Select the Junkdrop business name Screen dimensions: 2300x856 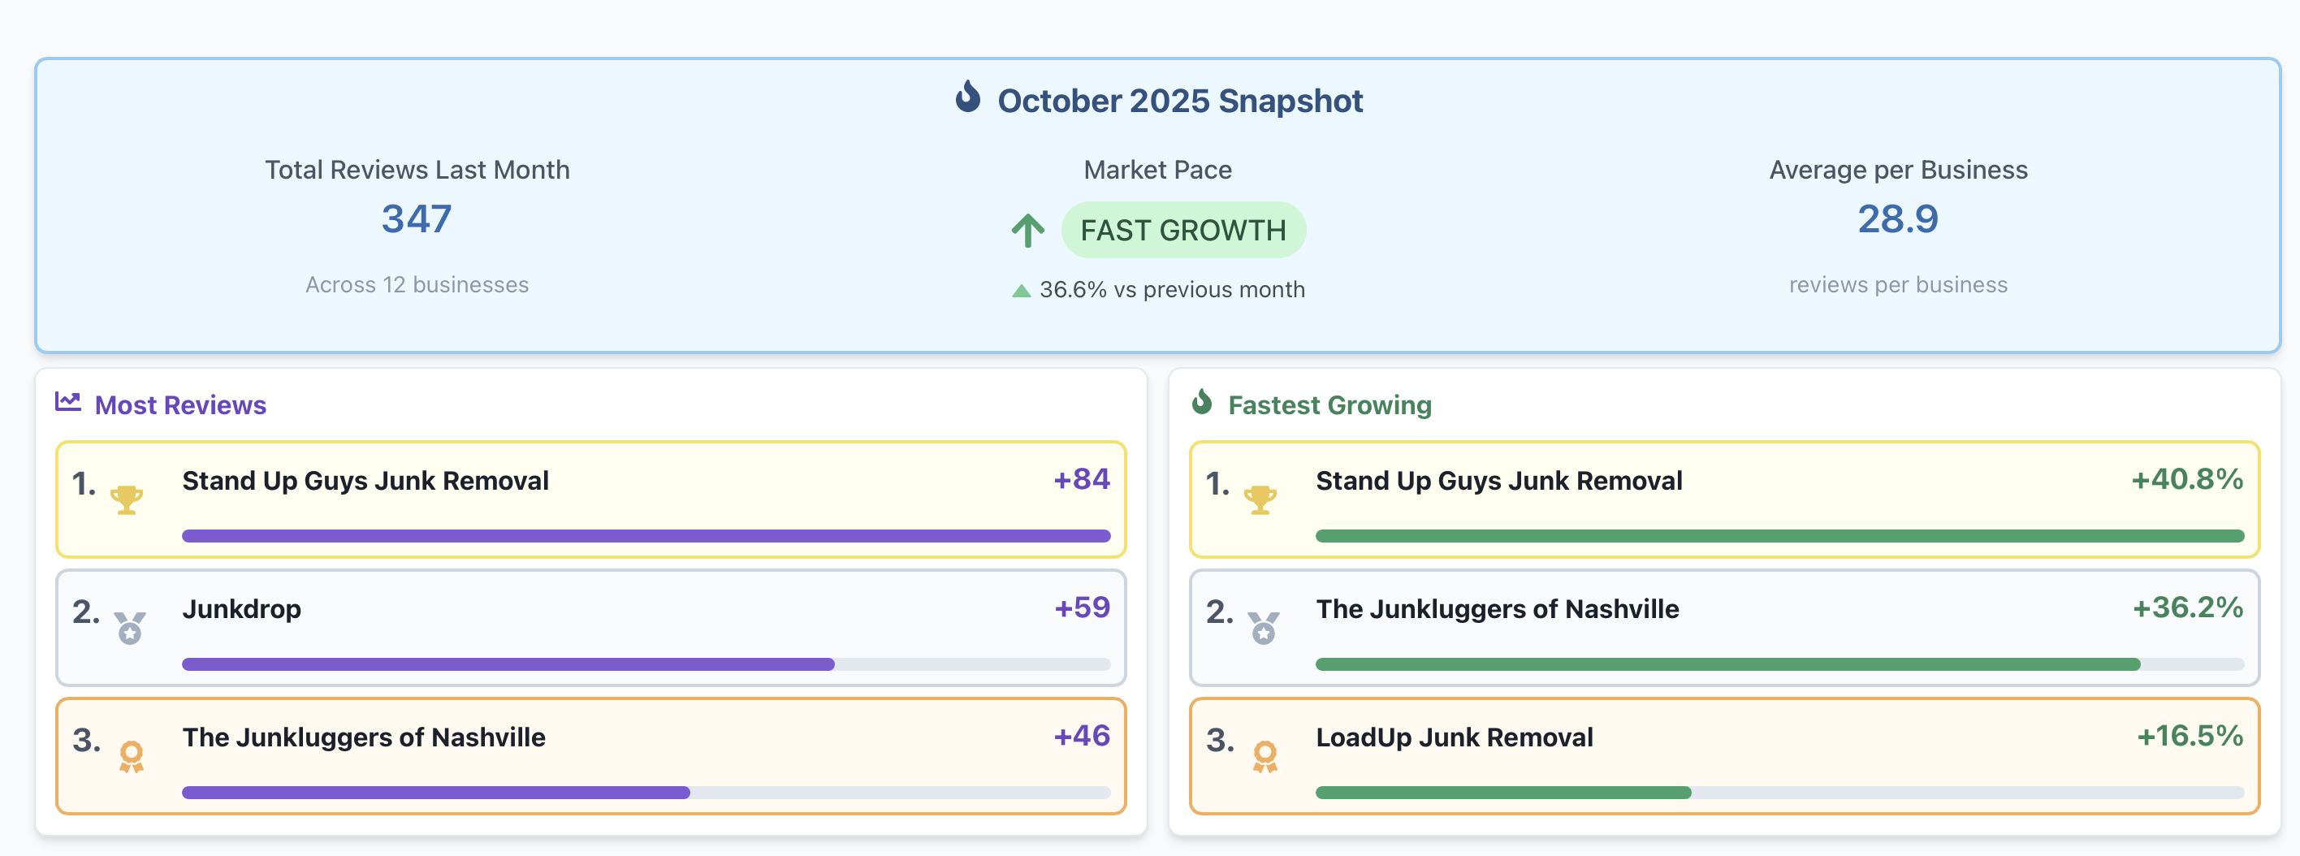click(241, 610)
